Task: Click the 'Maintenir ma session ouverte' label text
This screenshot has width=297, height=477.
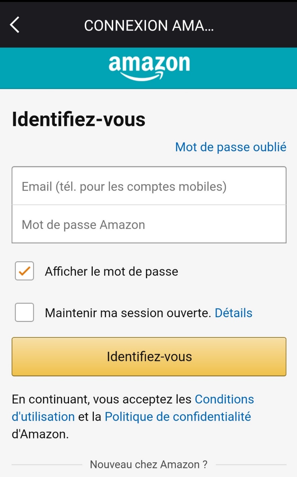Action: coord(128,313)
